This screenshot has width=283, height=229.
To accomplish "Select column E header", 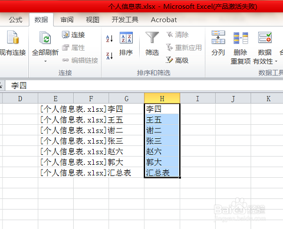I will coord(55,98).
